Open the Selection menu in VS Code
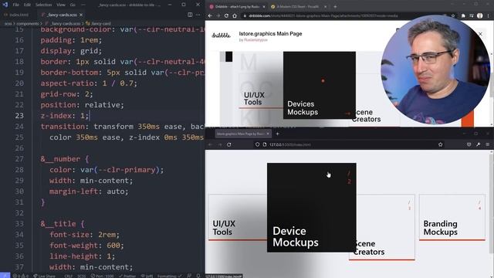Viewport: 494px width, 278px height. tap(43, 5)
